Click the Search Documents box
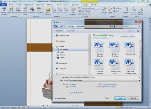Image resolution: width=151 pixels, height=109 pixels. click(x=128, y=26)
